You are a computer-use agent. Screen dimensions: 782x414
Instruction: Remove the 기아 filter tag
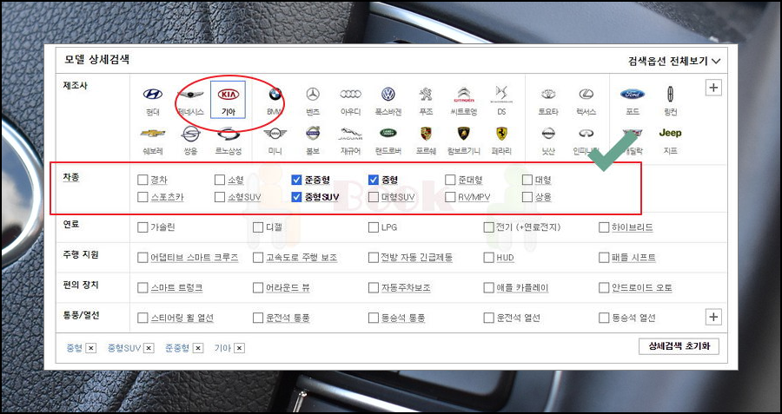point(240,349)
